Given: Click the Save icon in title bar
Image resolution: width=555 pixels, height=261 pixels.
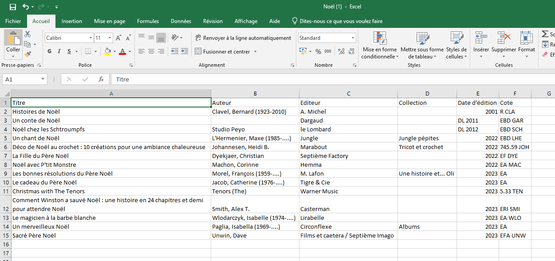Looking at the screenshot, I should coord(13,7).
